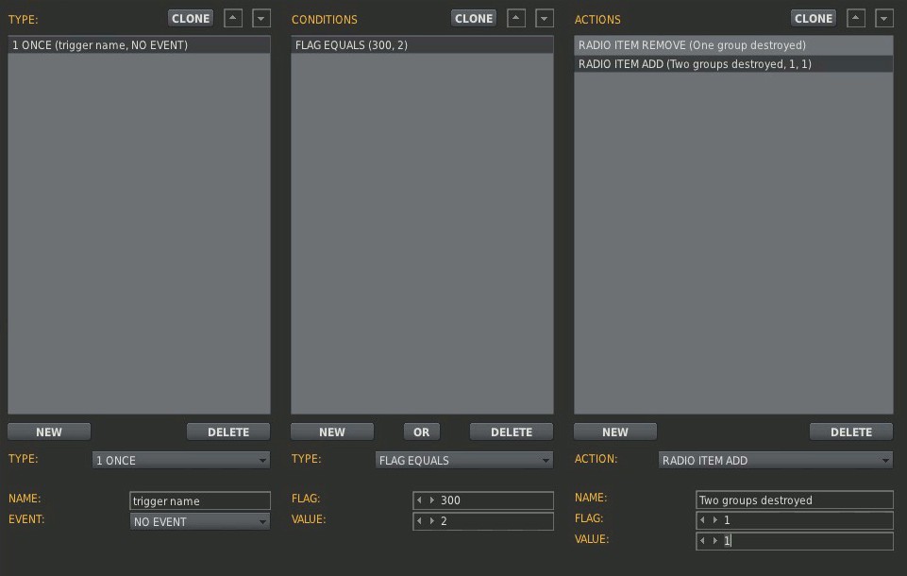Move action up in ACTIONS list
The width and height of the screenshot is (907, 576).
pos(855,18)
